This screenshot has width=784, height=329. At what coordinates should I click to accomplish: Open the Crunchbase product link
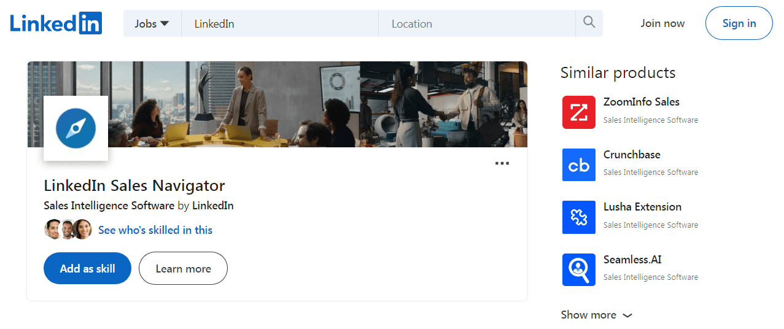(x=632, y=155)
